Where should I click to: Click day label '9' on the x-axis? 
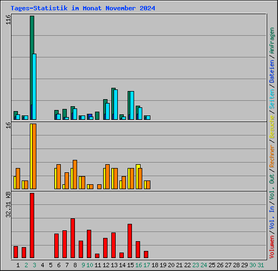[x=83, y=265]
